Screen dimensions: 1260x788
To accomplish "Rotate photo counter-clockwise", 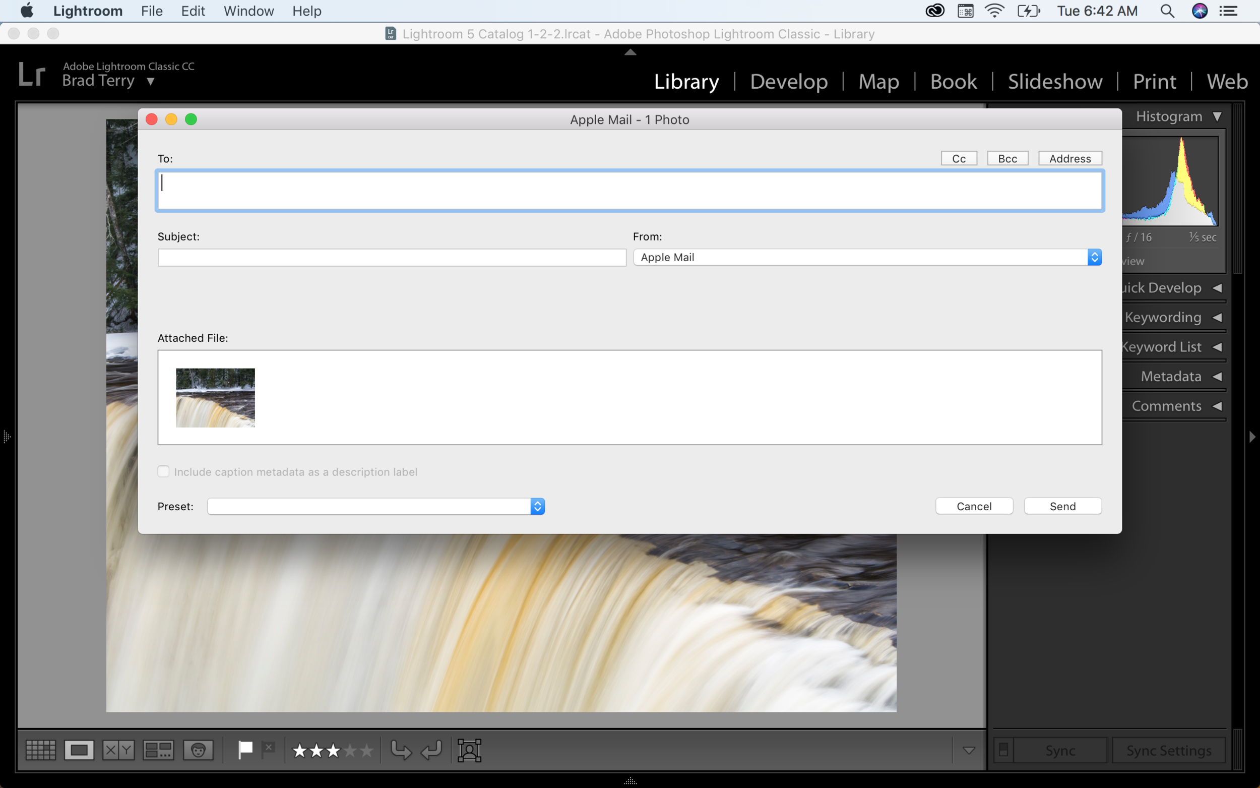I will [401, 750].
